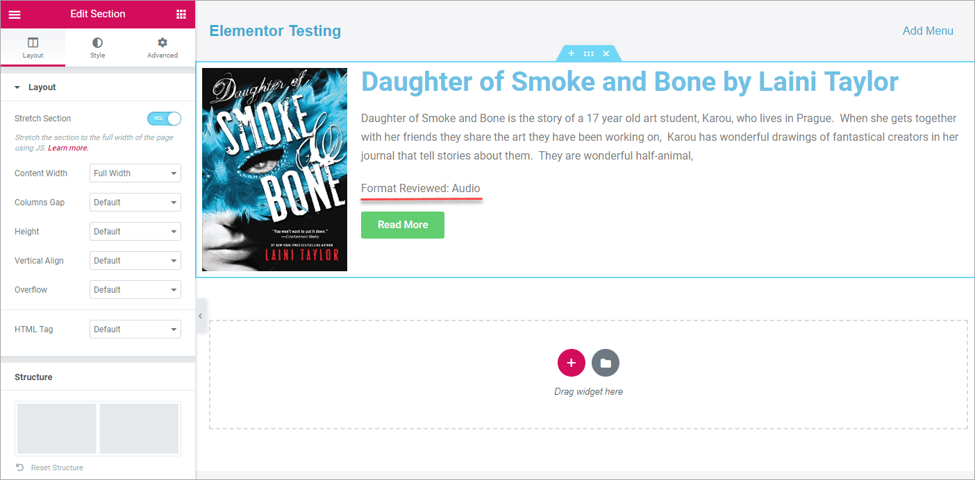Open the HTML Tag dropdown
Screen dimensions: 975x480
(135, 329)
